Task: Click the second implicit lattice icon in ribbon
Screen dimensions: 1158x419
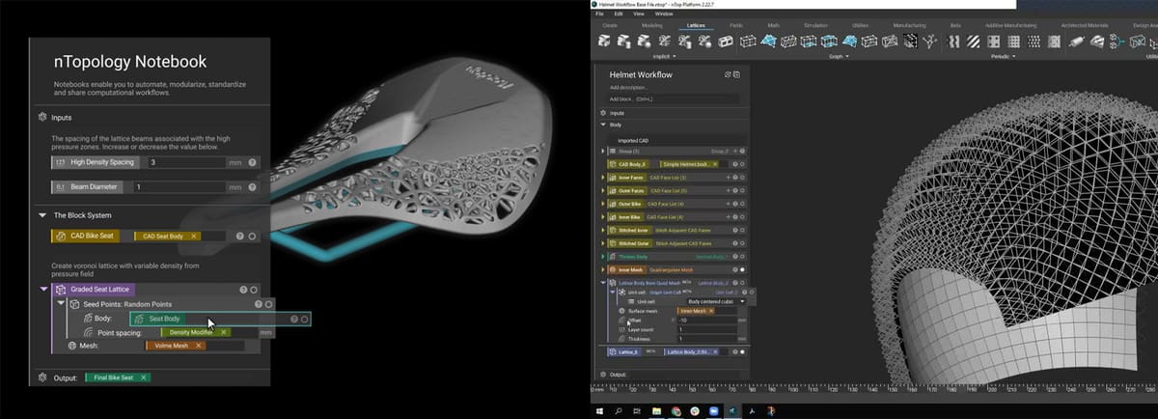Action: click(624, 42)
